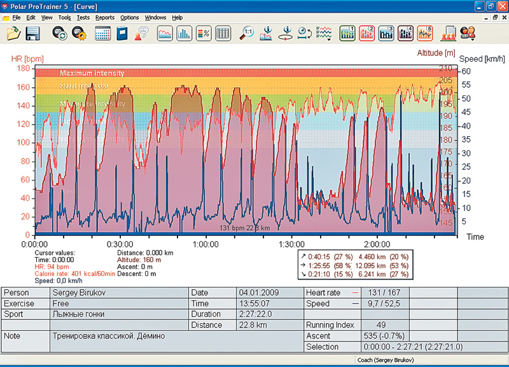Click the duration value 2:27:22.0

(x=270, y=314)
